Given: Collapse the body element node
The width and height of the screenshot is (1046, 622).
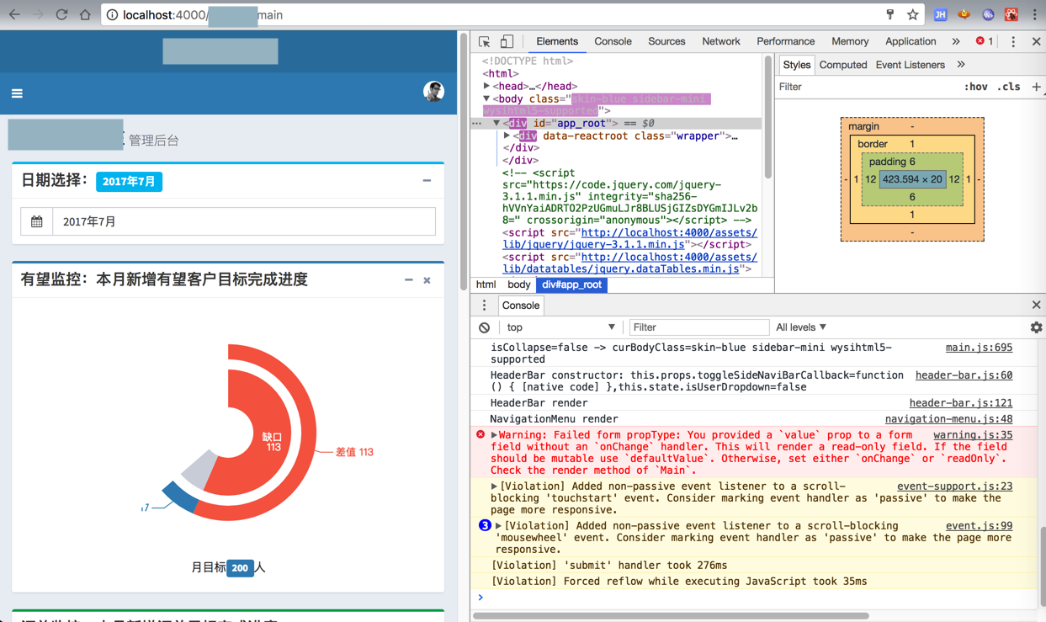Looking at the screenshot, I should tap(486, 98).
